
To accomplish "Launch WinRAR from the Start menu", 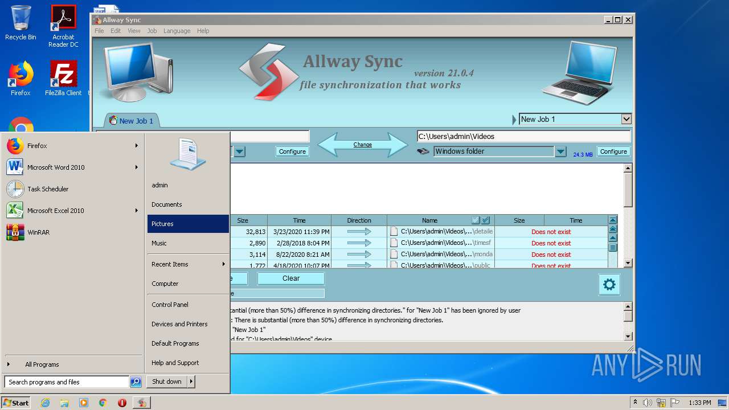I will tap(72, 232).
